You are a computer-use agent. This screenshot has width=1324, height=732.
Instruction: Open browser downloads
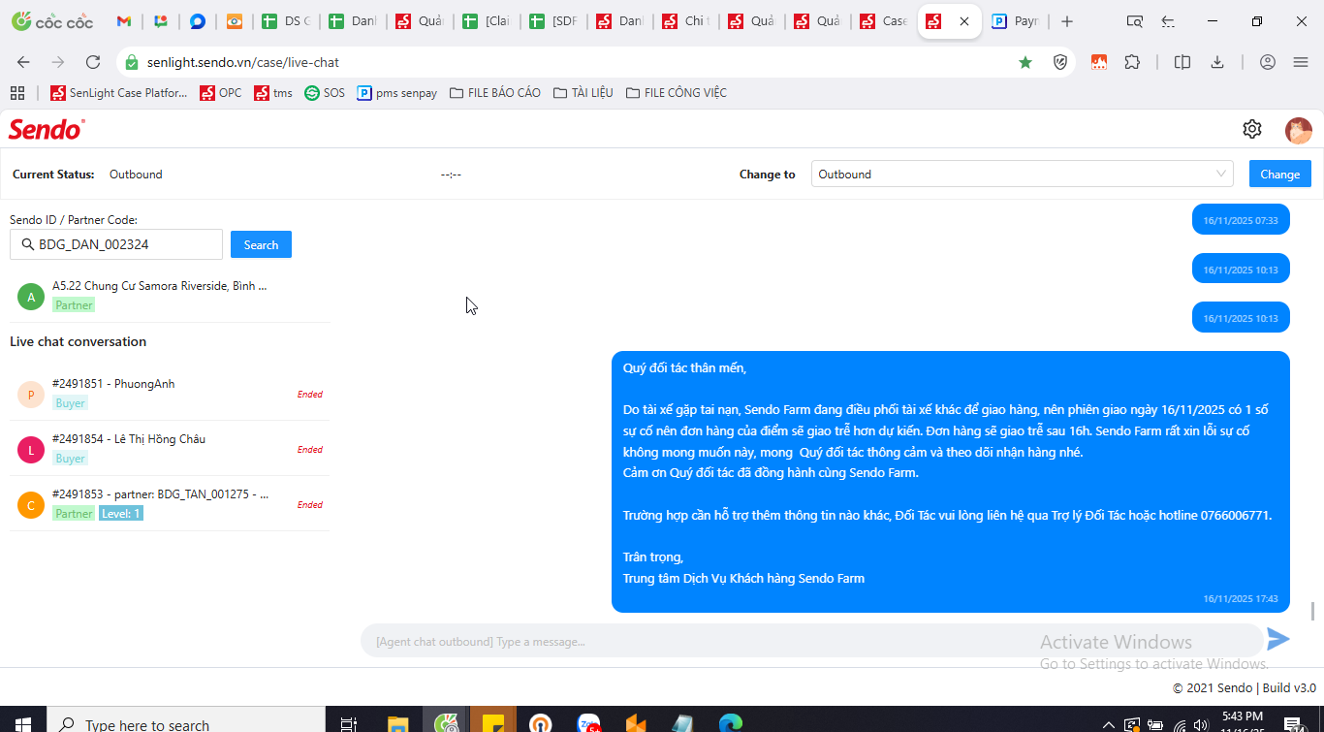(1217, 62)
